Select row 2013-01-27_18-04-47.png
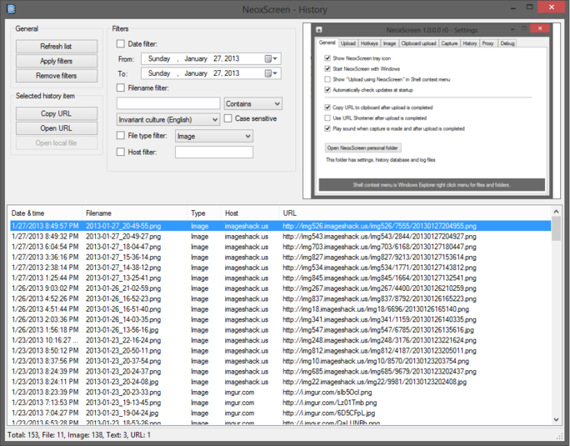 [280, 247]
